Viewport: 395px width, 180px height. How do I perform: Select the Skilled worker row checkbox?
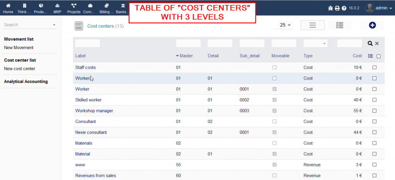pos(374,100)
